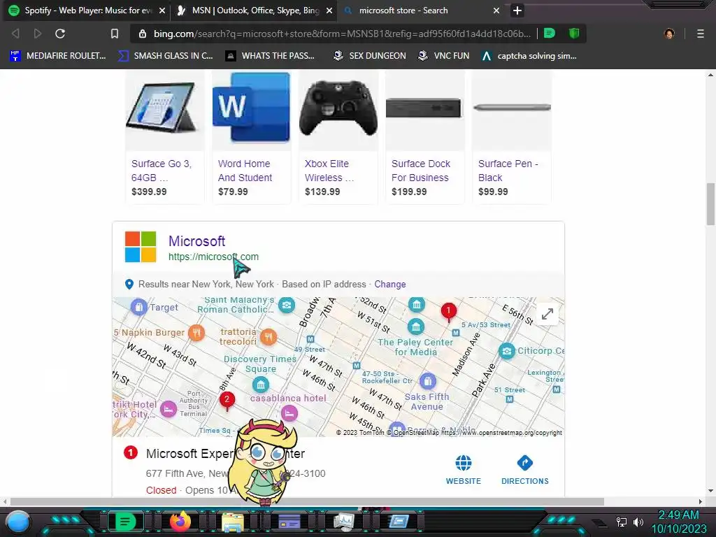Click the 677 Fifth Ave address text
This screenshot has width=716, height=537.
[x=187, y=473]
